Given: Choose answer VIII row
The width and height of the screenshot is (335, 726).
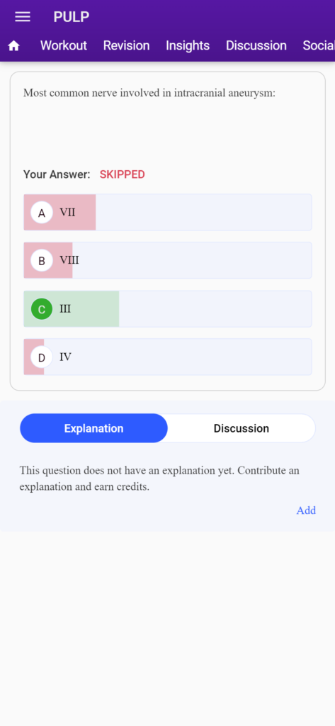Looking at the screenshot, I should click(x=167, y=261).
